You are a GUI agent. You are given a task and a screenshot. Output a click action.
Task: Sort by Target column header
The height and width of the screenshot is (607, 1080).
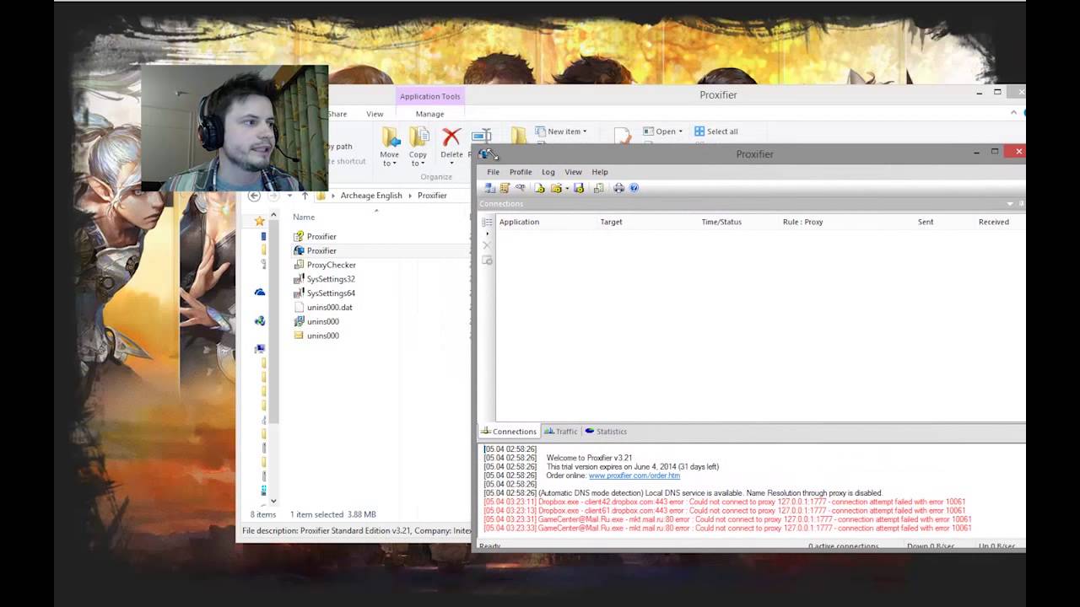click(611, 222)
